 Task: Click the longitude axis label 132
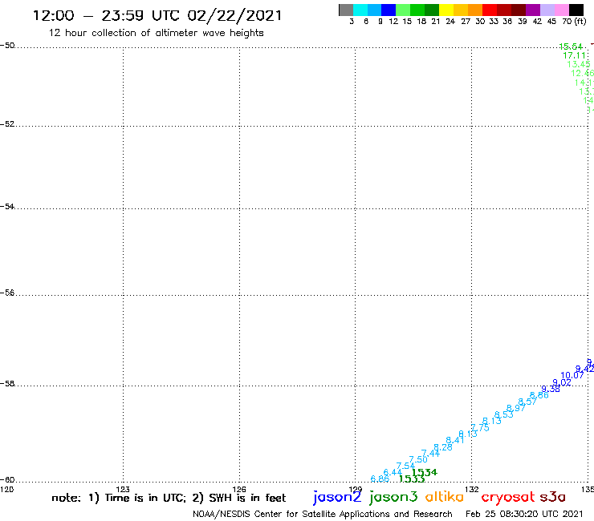(x=472, y=489)
